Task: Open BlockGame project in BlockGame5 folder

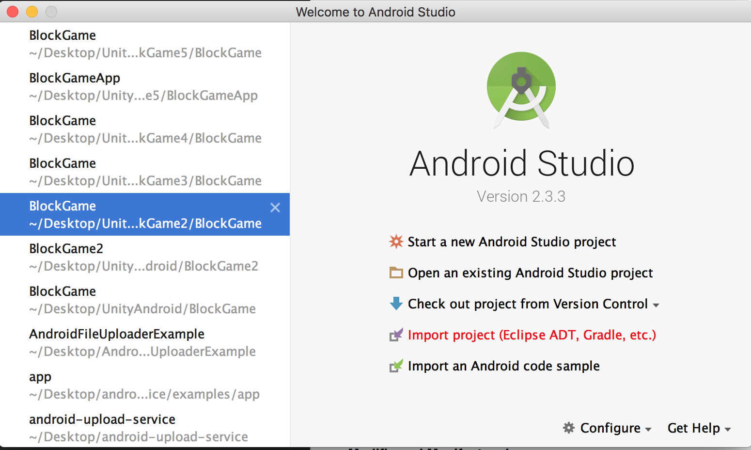Action: click(145, 44)
